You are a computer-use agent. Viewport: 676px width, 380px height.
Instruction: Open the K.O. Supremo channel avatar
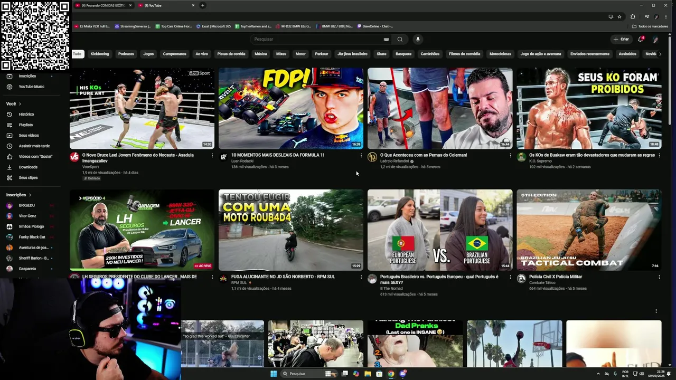[521, 157]
